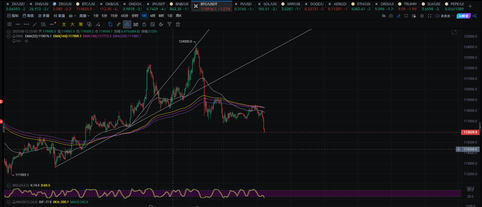Expand the 周期 period dropdown
The width and height of the screenshot is (482, 207).
point(84,16)
